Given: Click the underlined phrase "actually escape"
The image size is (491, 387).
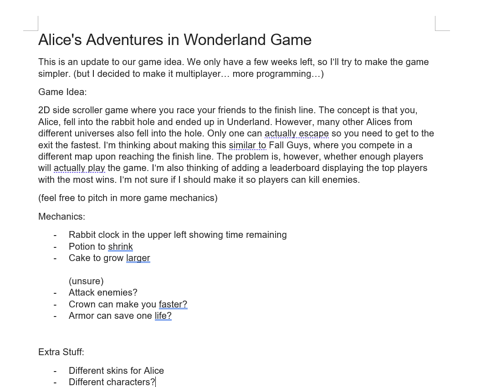Looking at the screenshot, I should tap(297, 134).
